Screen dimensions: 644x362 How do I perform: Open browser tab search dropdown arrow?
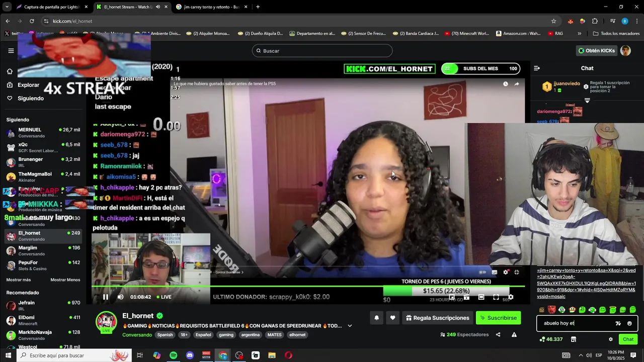click(x=7, y=7)
